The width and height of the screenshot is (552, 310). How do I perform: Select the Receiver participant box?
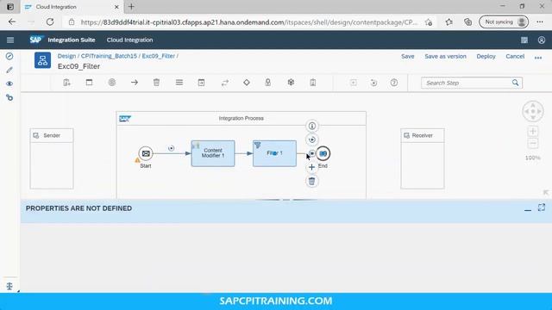(x=423, y=158)
